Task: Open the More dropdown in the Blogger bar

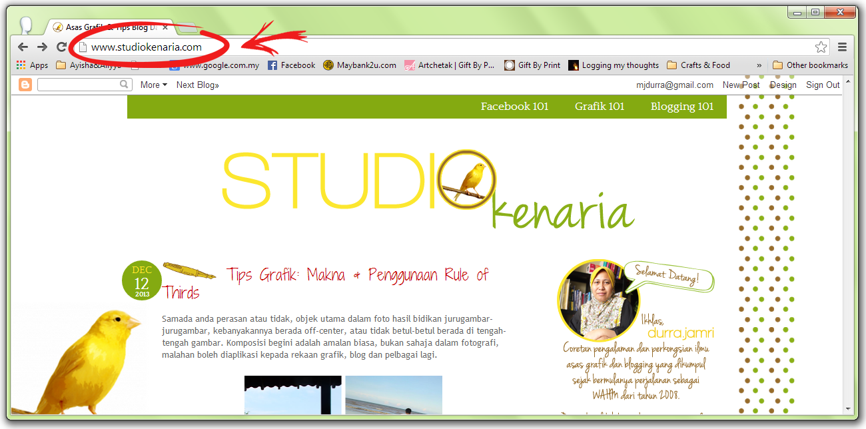Action: (152, 85)
